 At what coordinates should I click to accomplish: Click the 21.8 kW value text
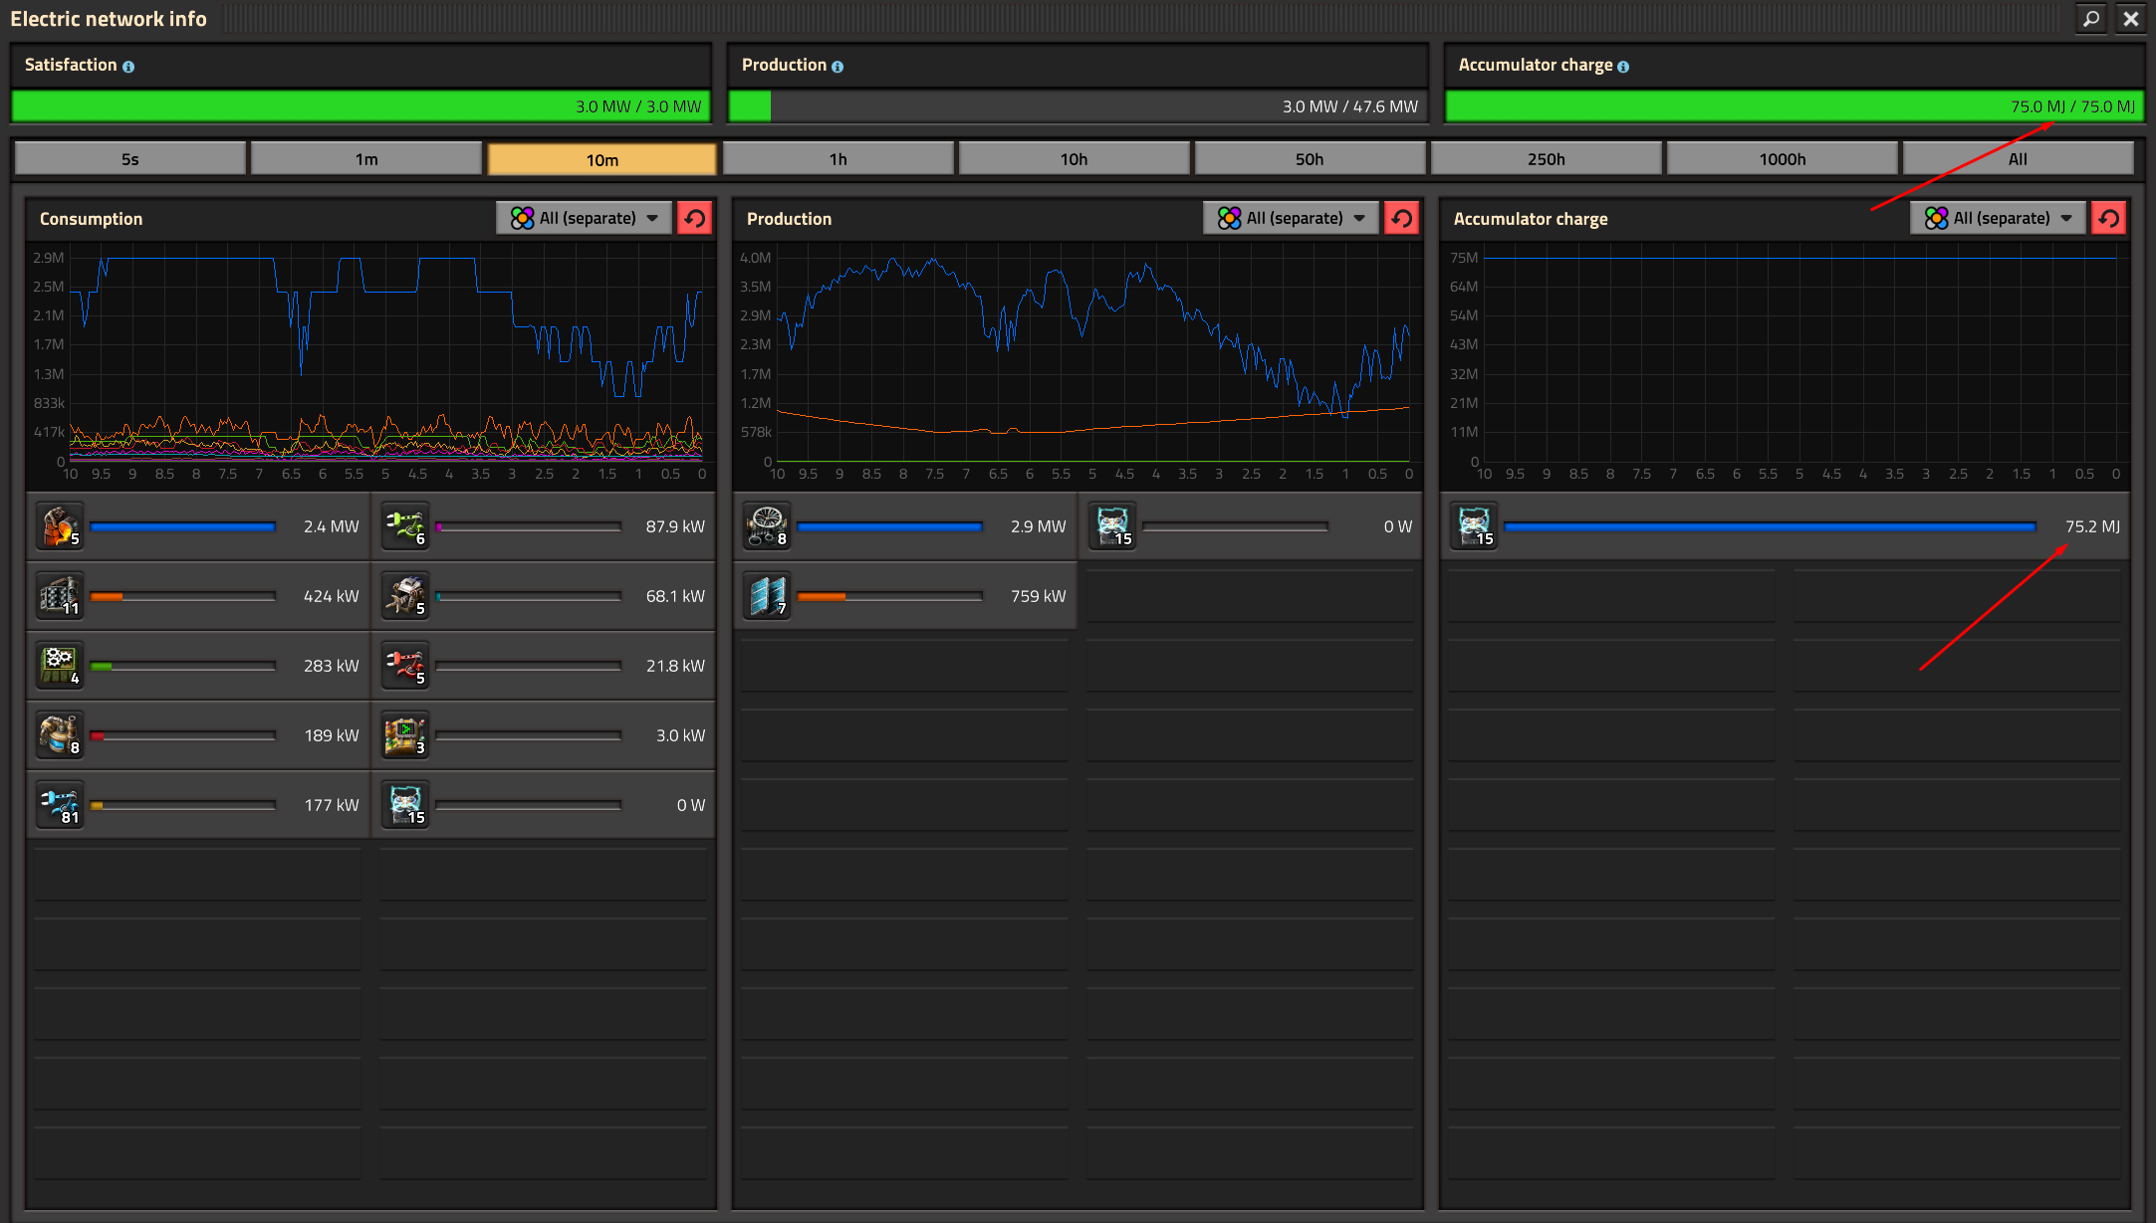tap(675, 666)
